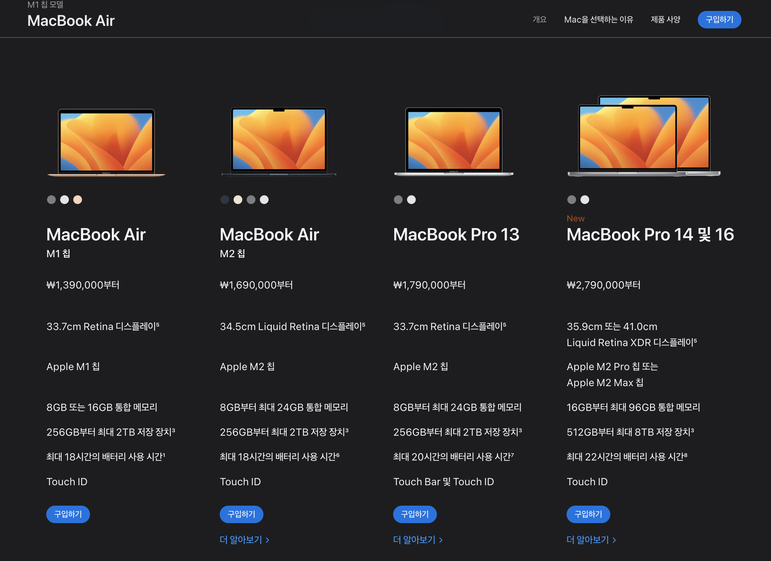Screen dimensions: 771x561
Task: Open 더 알아보기 link for M2 MacBook Air
Action: click(244, 540)
